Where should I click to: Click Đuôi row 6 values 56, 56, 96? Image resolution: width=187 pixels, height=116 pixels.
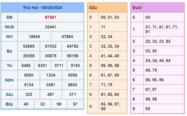(x=155, y=80)
